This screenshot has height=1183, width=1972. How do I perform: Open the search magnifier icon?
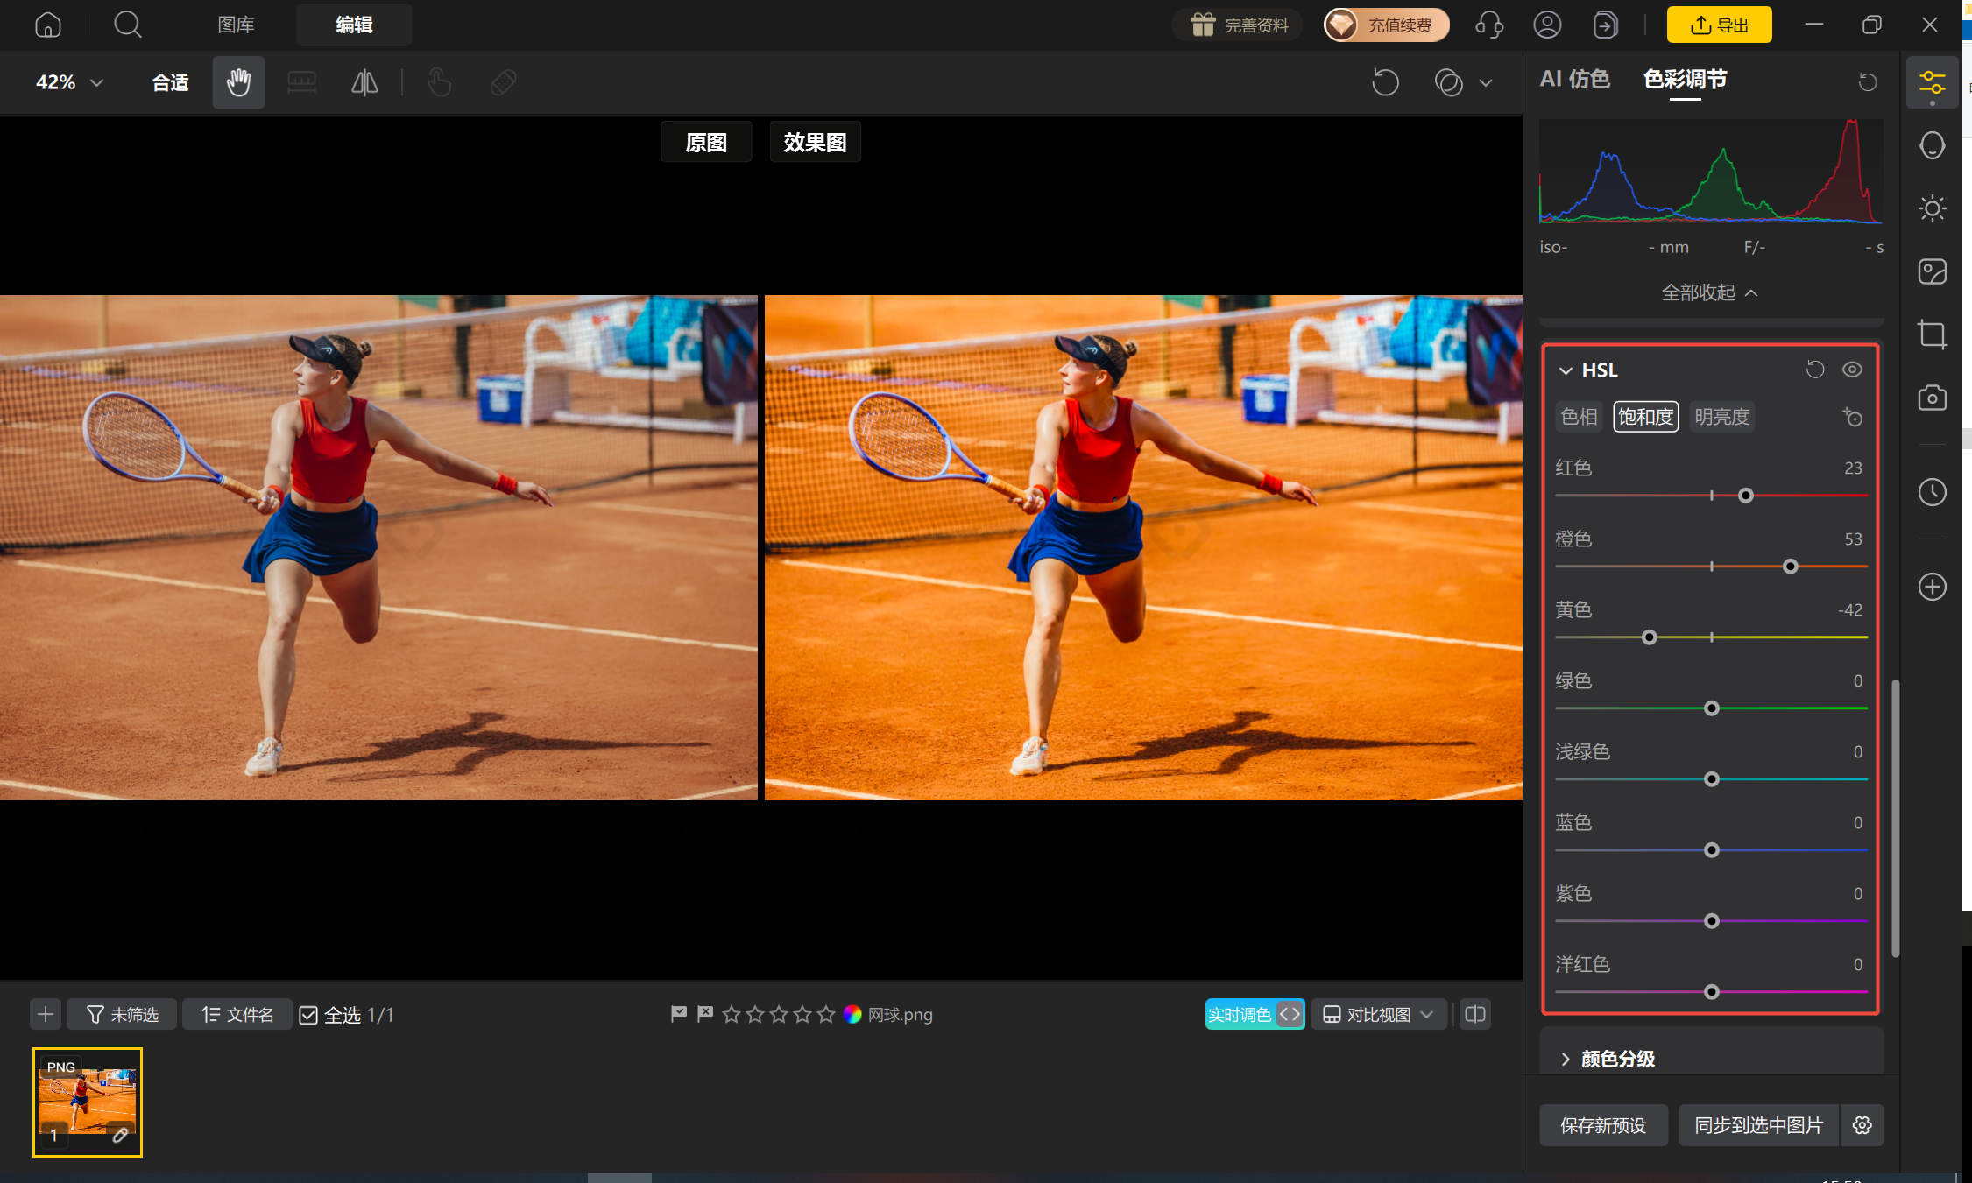pyautogui.click(x=128, y=25)
